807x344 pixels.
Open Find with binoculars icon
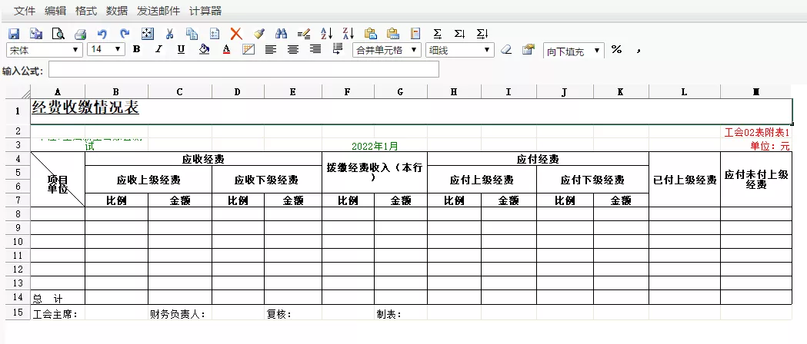click(281, 34)
